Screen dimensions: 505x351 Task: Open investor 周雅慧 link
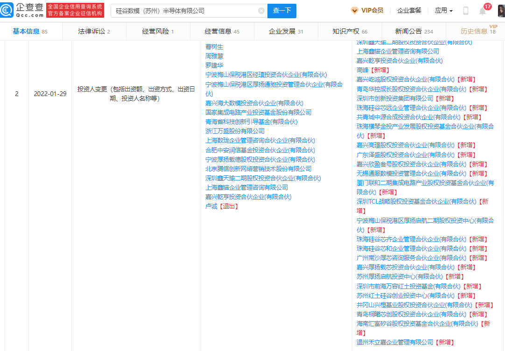[214, 56]
